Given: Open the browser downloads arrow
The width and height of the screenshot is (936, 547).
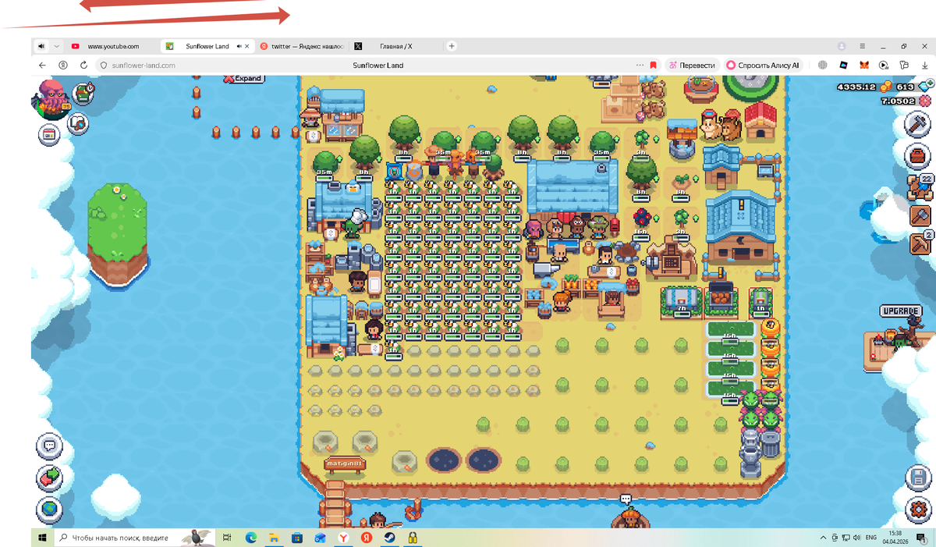Looking at the screenshot, I should 924,66.
